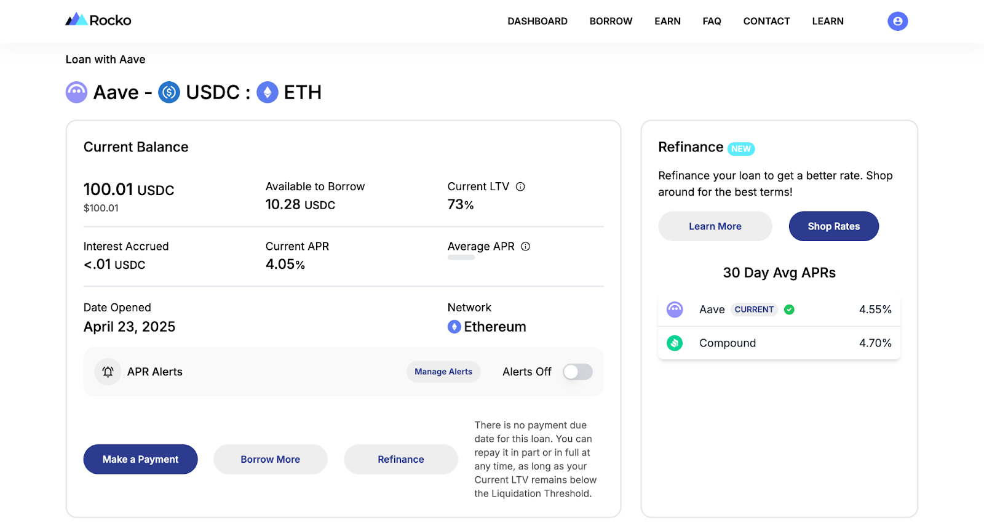Click the <.01 USDC interest accrued value

click(114, 265)
